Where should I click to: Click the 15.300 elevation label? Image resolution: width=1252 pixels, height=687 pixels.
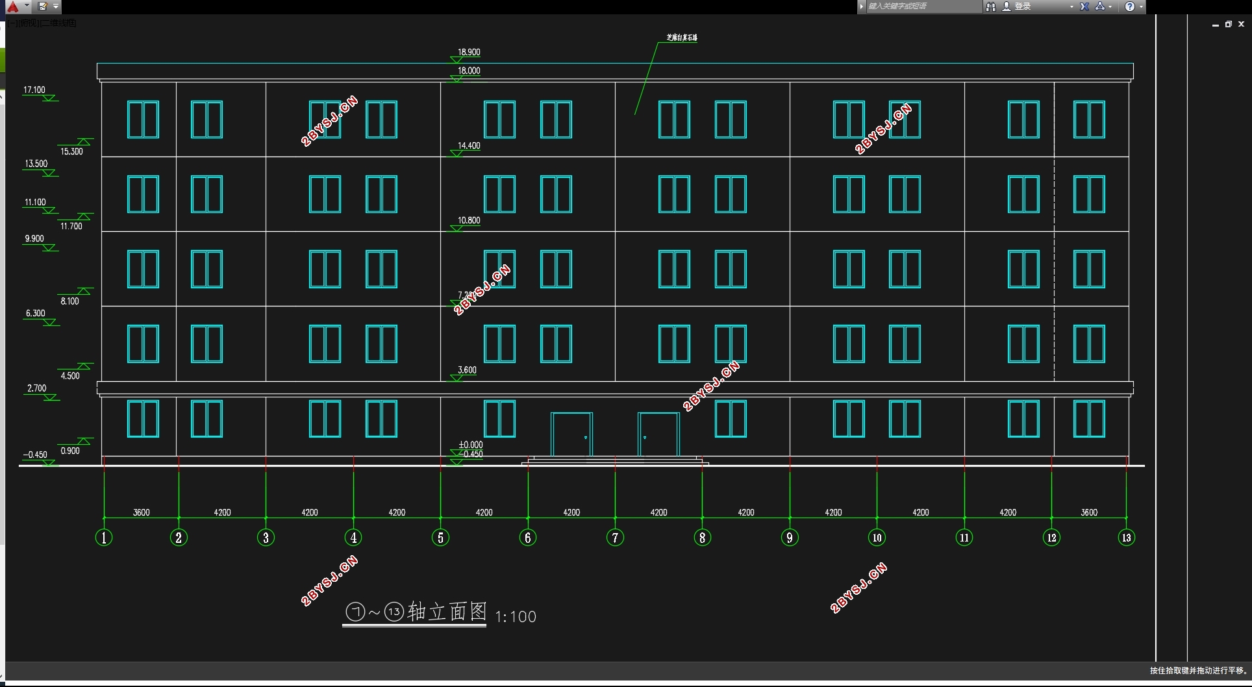(71, 151)
